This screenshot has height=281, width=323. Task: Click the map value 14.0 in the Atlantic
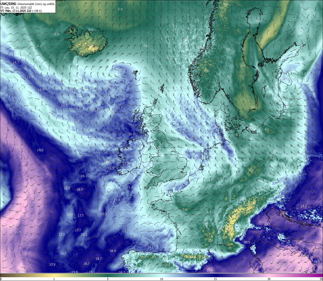(40, 150)
